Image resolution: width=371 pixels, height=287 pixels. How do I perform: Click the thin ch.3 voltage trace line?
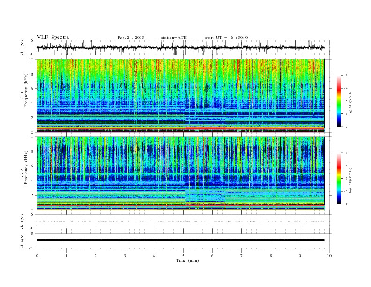[x=180, y=221]
